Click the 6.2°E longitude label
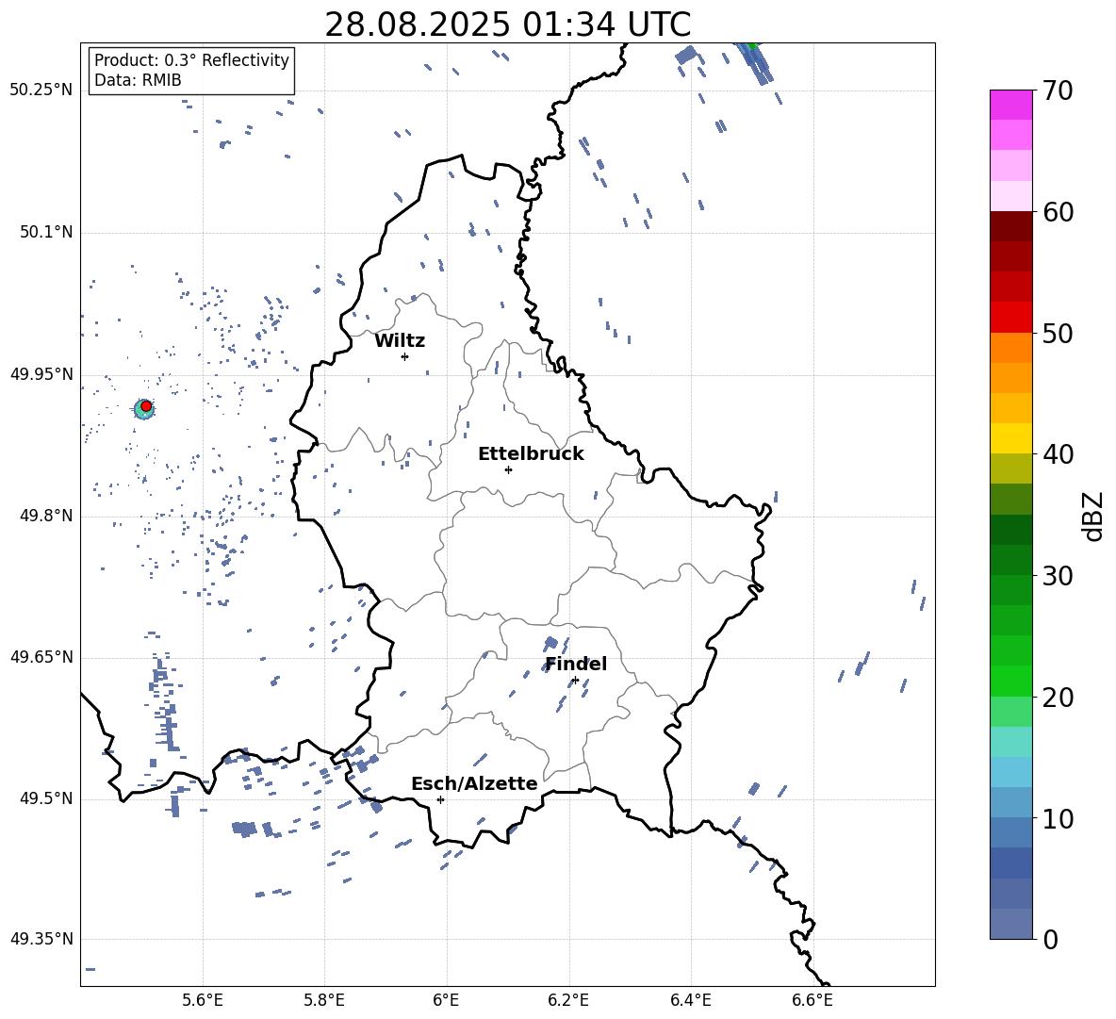 pos(568,1001)
